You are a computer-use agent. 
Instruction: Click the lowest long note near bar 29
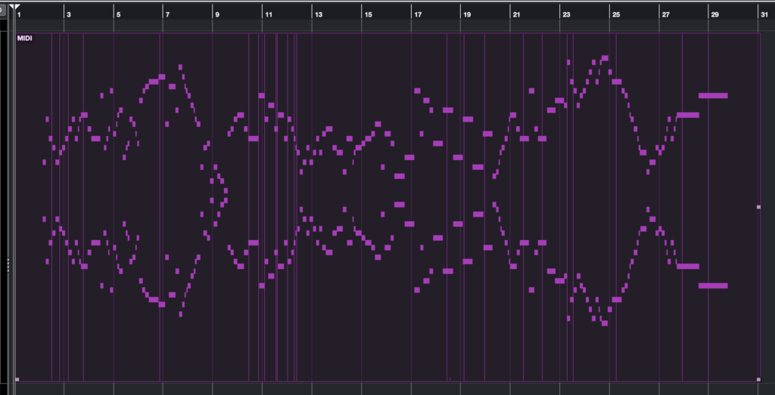(x=713, y=285)
